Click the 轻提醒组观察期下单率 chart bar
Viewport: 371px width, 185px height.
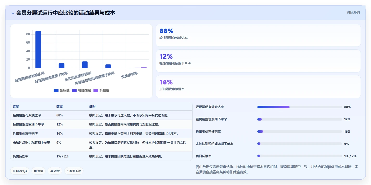pos(61,65)
